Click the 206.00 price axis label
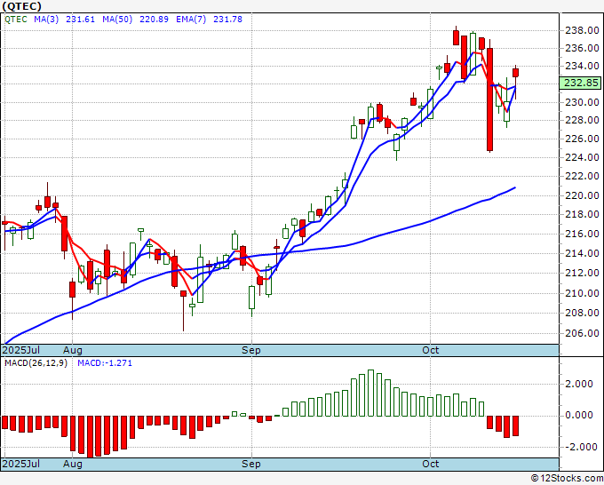604x485 pixels. click(582, 334)
